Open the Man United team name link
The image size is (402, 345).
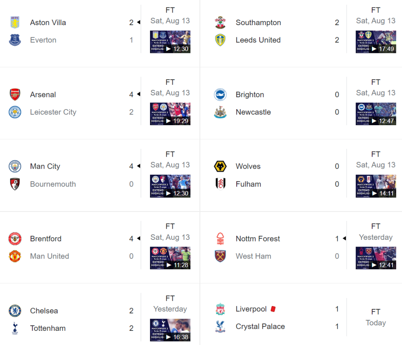coord(49,256)
